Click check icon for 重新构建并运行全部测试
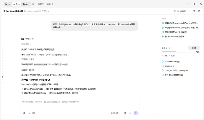 163,32
